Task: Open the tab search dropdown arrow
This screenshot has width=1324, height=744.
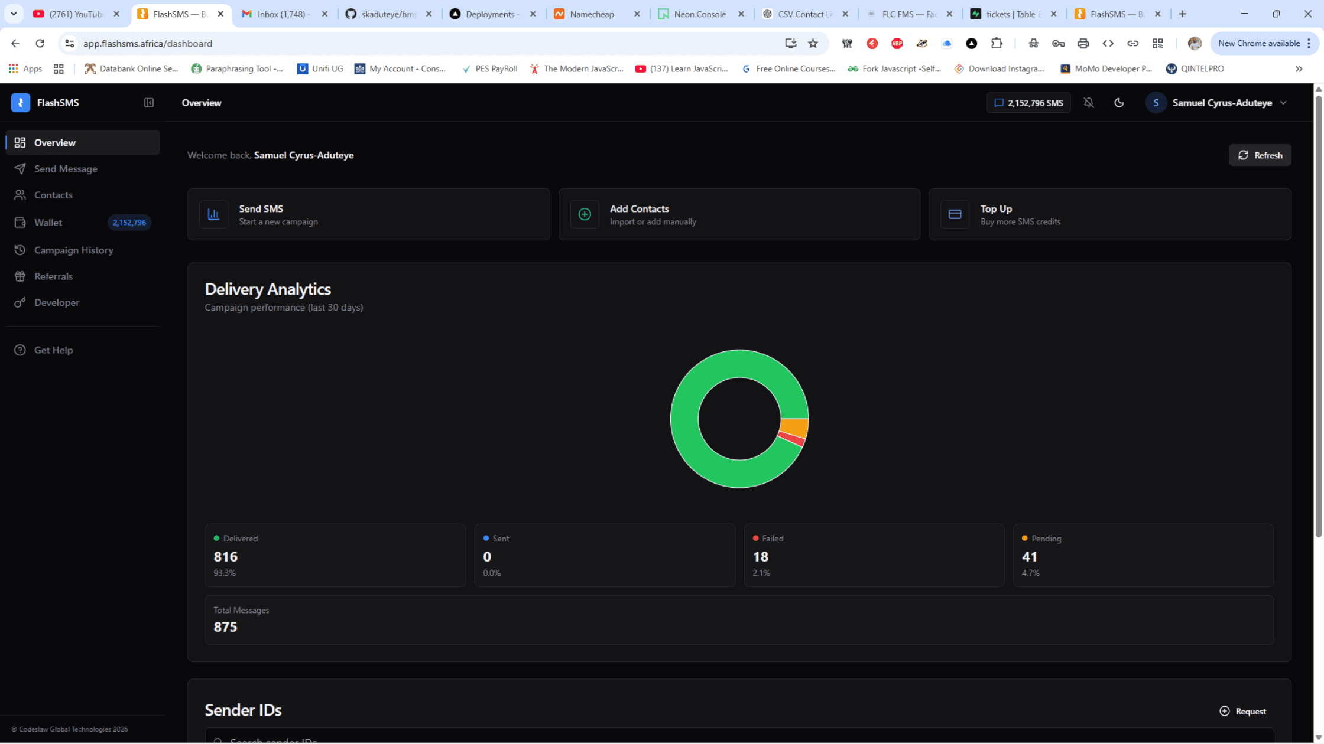Action: point(13,14)
